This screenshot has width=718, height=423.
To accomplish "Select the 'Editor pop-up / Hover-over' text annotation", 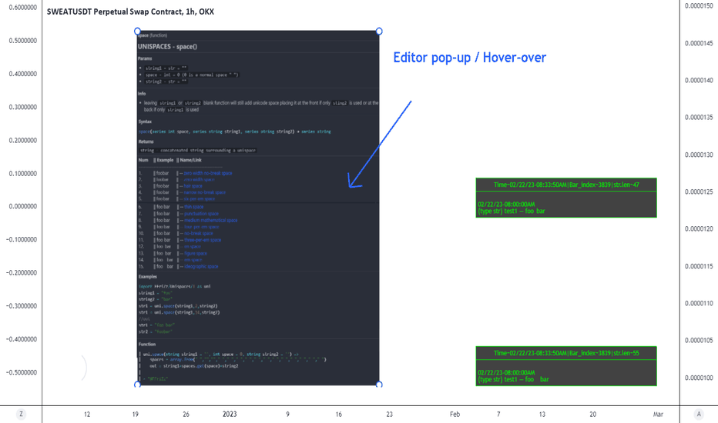I will pos(470,58).
